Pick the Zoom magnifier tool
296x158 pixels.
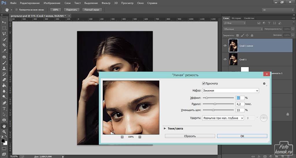pyautogui.click(x=4, y=132)
